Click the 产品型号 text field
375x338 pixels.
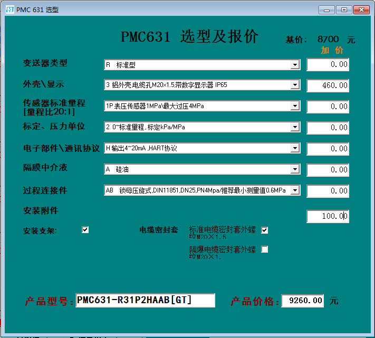145,301
